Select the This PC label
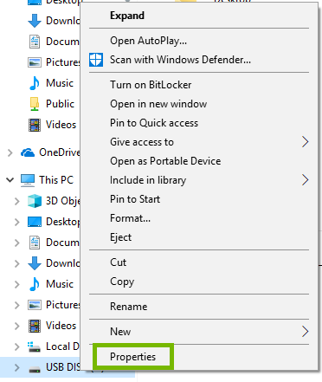This screenshot has width=322, height=382. pos(56,180)
